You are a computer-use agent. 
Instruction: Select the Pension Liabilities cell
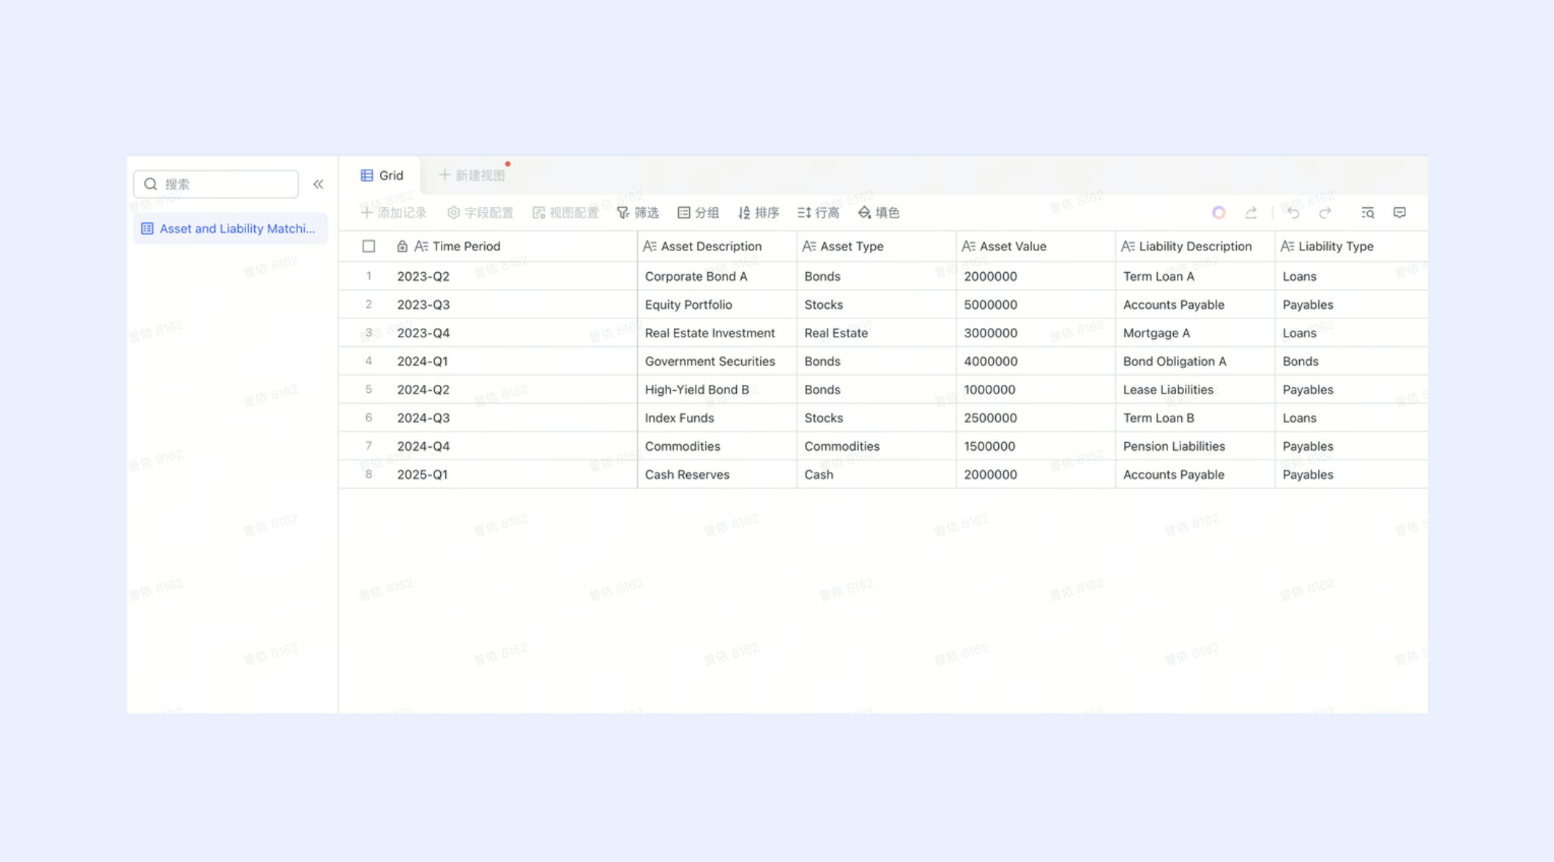point(1195,446)
